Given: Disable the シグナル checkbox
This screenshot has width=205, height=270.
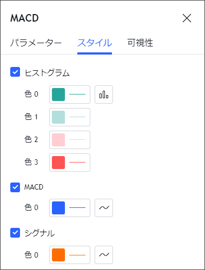Looking at the screenshot, I should 15,233.
